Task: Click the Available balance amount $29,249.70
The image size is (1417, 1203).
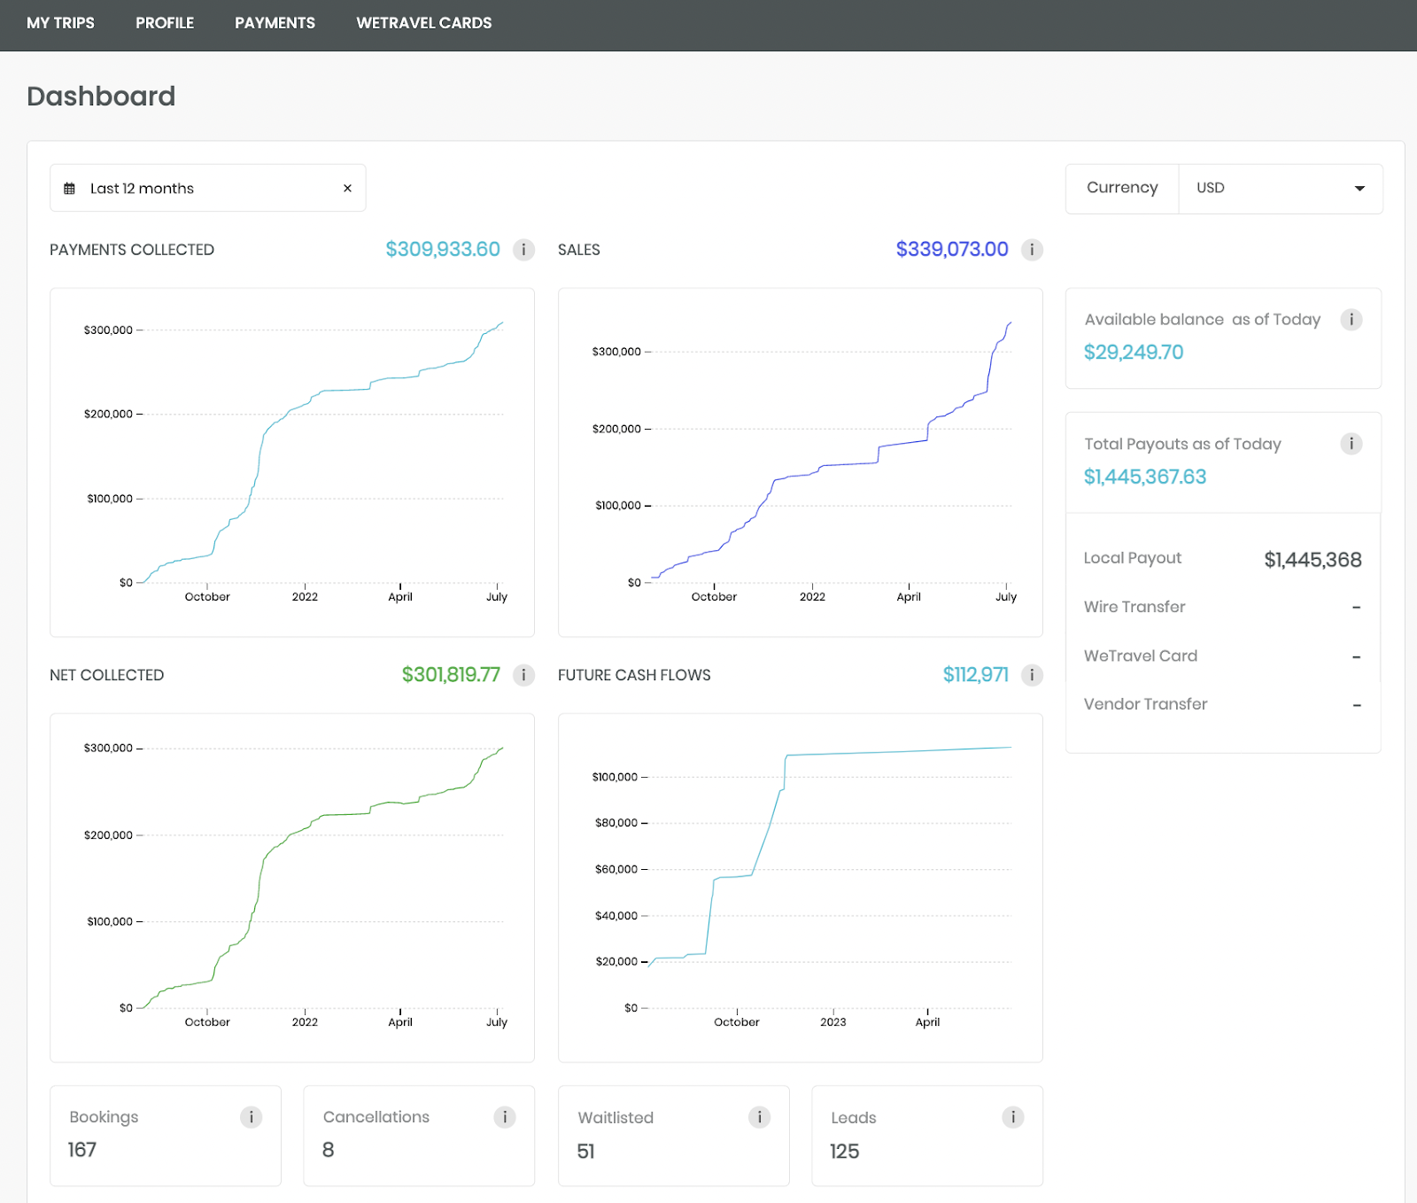Action: pos(1133,352)
